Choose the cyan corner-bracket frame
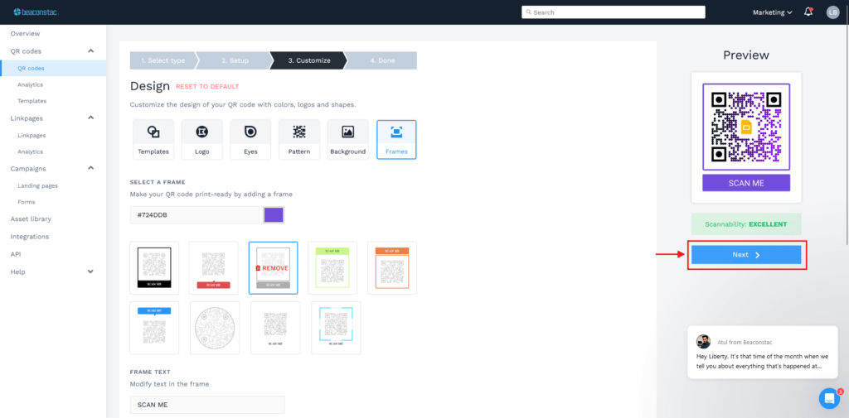Screen dimensions: 849x418 tap(336, 328)
